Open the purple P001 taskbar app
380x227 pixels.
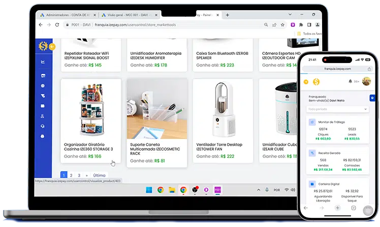pos(217,190)
